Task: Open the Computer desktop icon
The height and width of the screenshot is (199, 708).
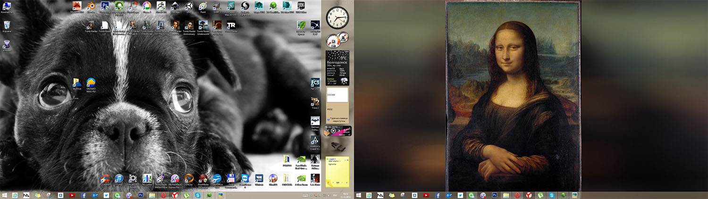Action: pyautogui.click(x=7, y=7)
